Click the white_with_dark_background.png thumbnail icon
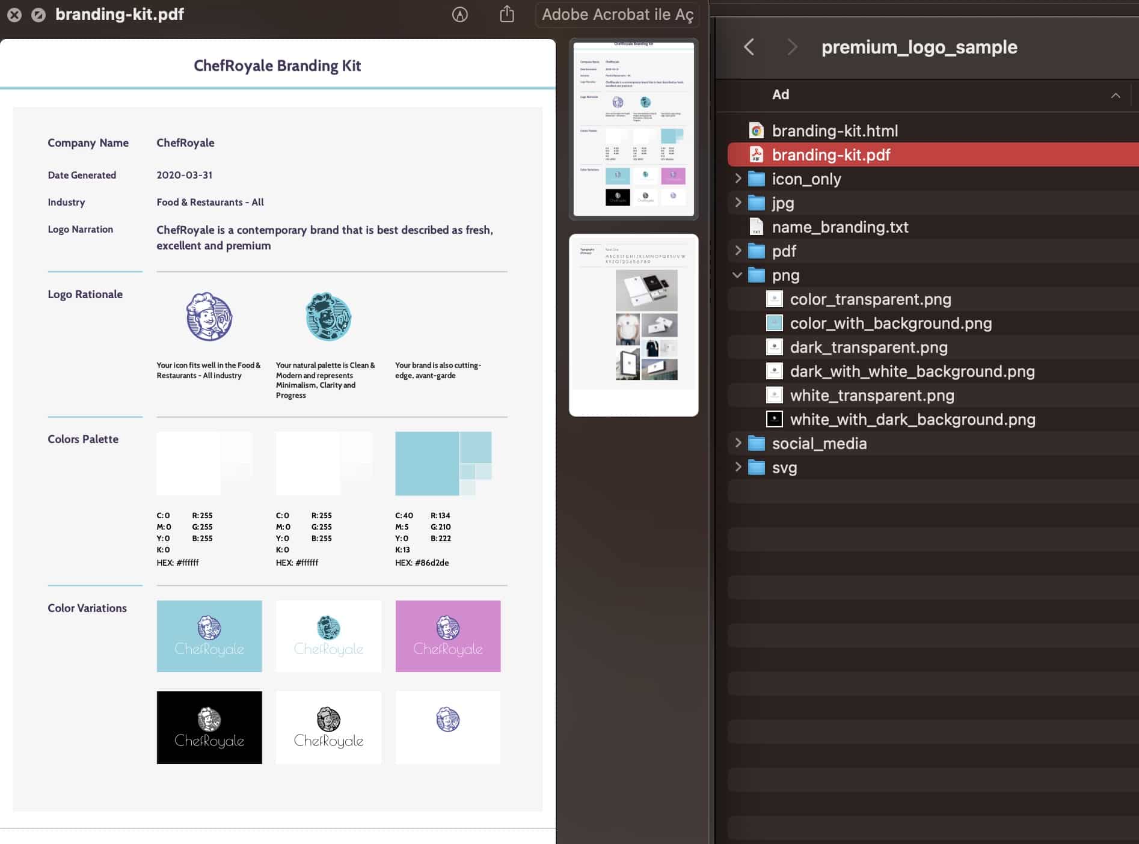Image resolution: width=1139 pixels, height=844 pixels. pos(775,419)
